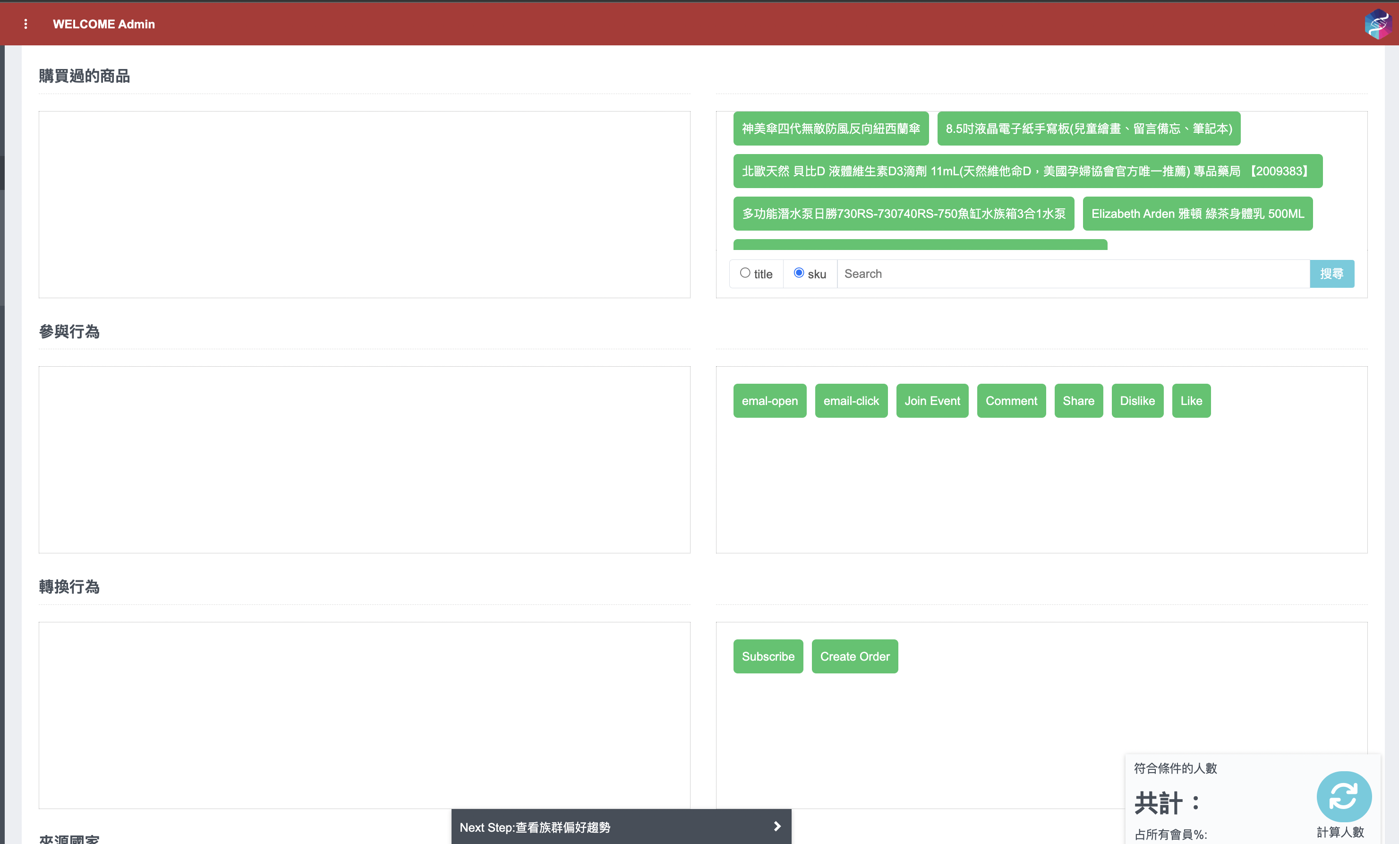Select the Dislike behavior tag
This screenshot has width=1399, height=844.
click(x=1137, y=401)
